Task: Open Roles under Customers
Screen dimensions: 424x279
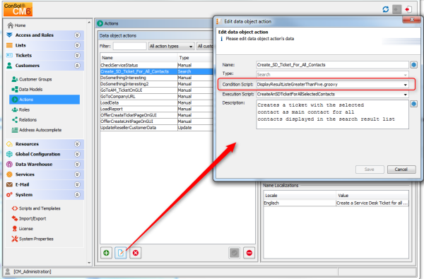Action: [20, 109]
